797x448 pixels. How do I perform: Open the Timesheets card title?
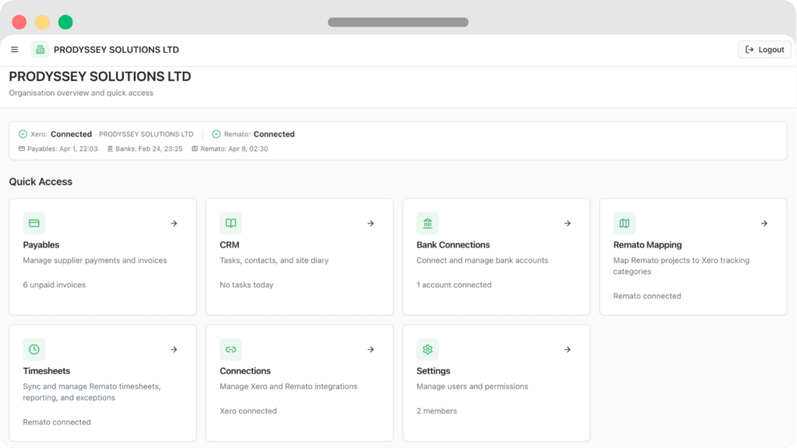pos(46,371)
